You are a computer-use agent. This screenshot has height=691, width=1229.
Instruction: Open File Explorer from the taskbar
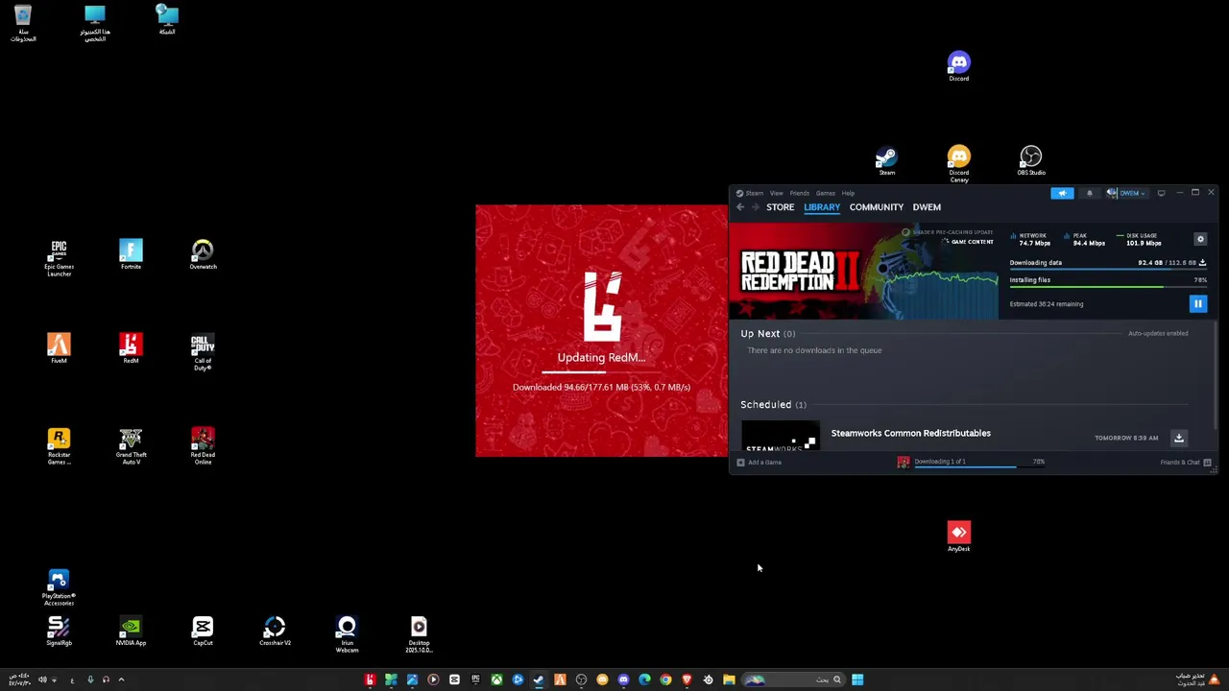729,679
